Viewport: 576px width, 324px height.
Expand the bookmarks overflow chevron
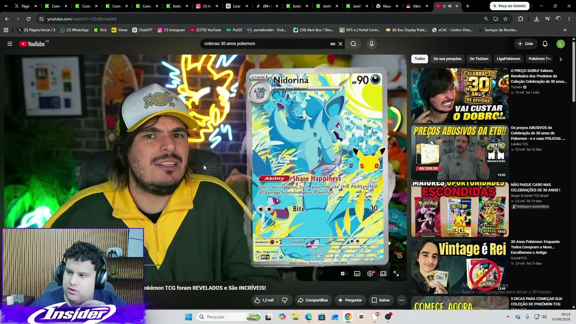pyautogui.click(x=565, y=30)
